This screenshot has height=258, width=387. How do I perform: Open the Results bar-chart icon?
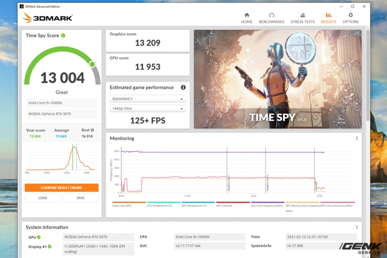click(x=328, y=15)
